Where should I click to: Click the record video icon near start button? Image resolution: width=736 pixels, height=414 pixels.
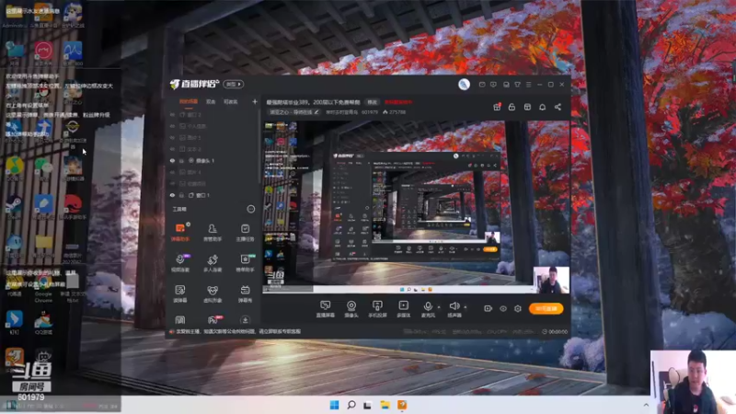489,308
